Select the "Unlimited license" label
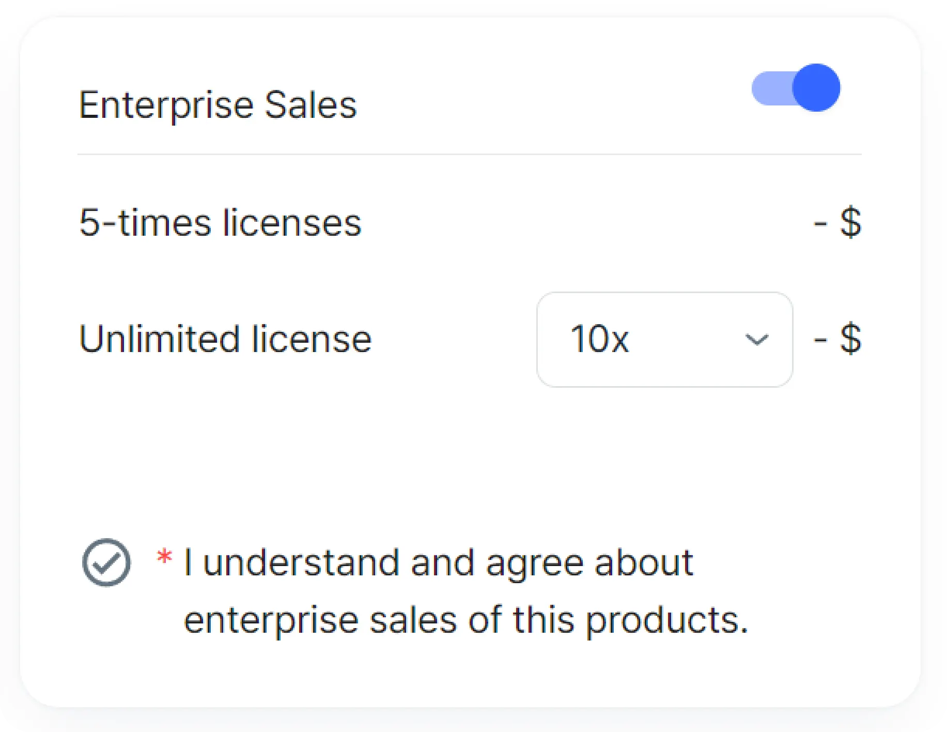Image resolution: width=947 pixels, height=732 pixels. 225,340
